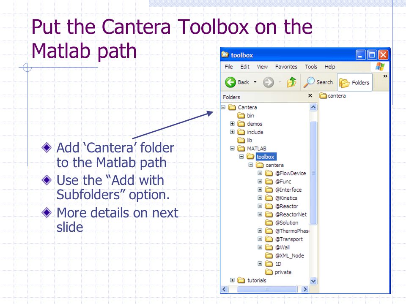
Task: Open the View menu
Action: pyautogui.click(x=262, y=67)
